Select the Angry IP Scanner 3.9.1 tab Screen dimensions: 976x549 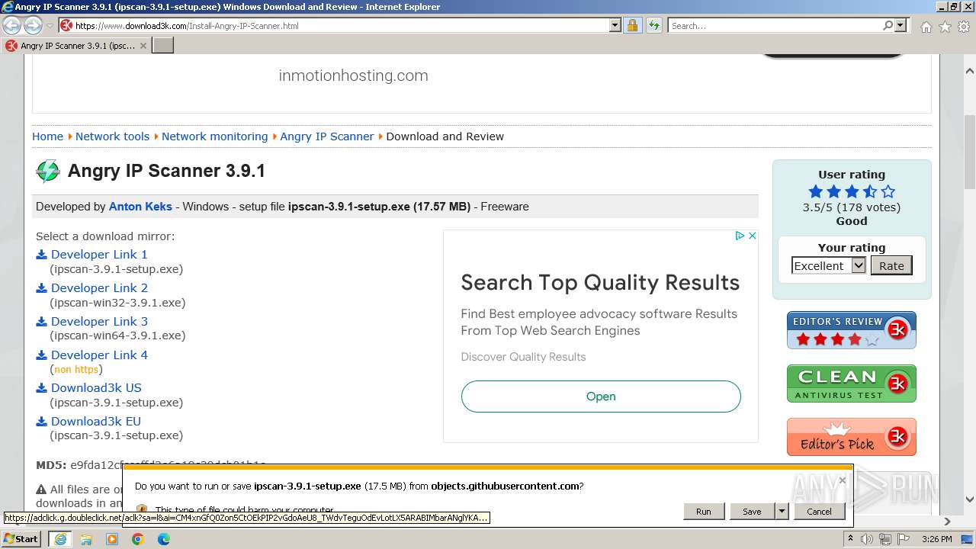76,46
